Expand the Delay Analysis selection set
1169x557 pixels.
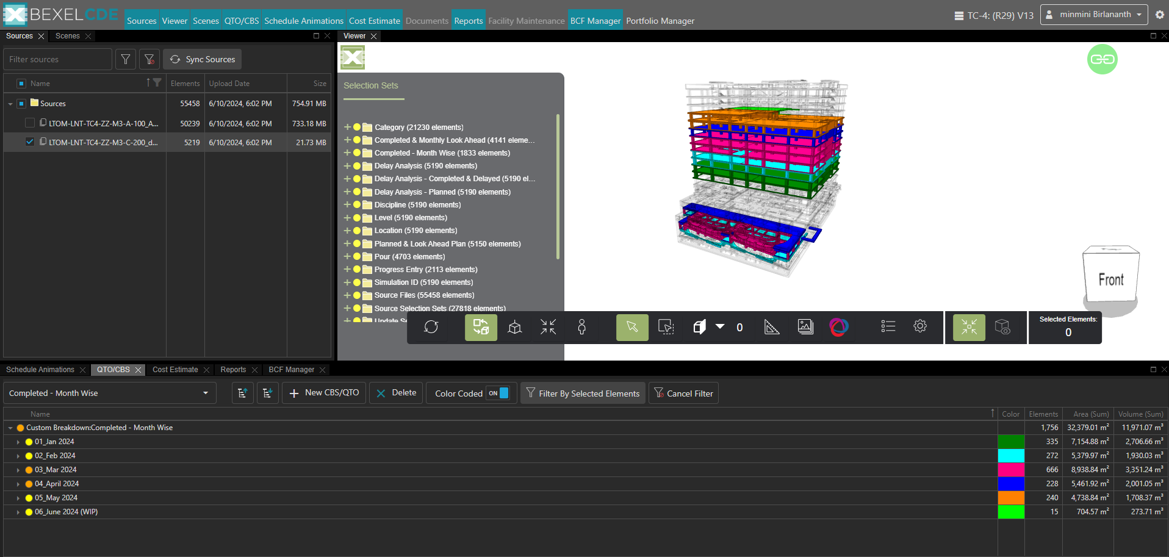pyautogui.click(x=347, y=166)
